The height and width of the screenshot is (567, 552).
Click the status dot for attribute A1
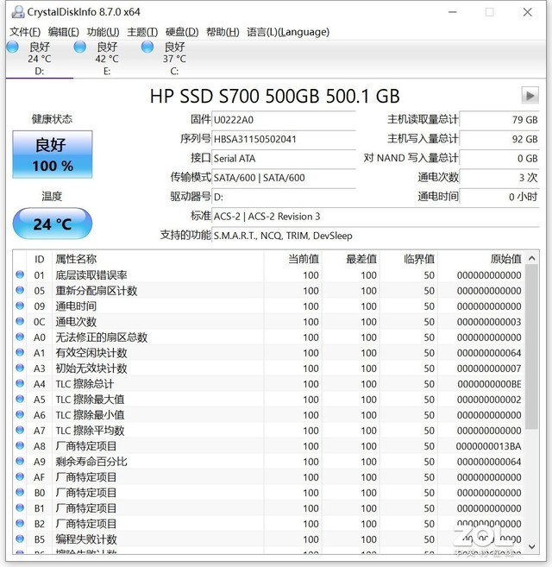(20, 353)
